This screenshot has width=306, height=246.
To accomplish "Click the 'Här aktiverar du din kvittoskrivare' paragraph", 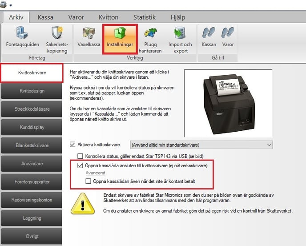I will coord(120,74).
